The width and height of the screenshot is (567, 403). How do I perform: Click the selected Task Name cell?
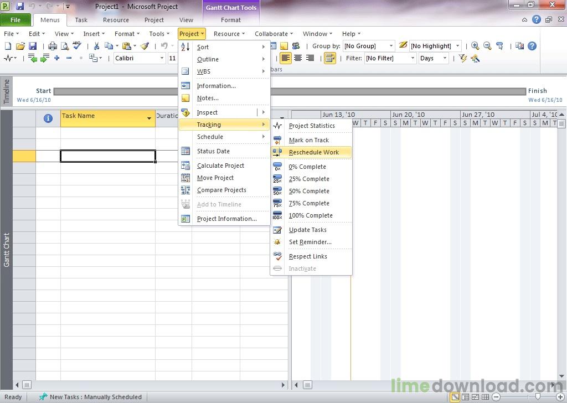108,156
